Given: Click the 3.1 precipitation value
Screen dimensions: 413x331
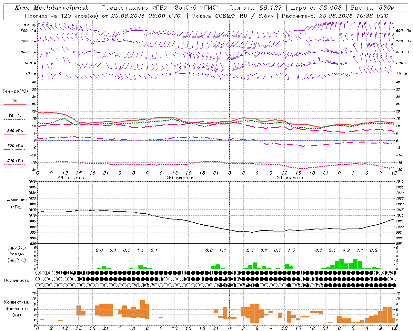Looking at the screenshot, I should pyautogui.click(x=332, y=250).
